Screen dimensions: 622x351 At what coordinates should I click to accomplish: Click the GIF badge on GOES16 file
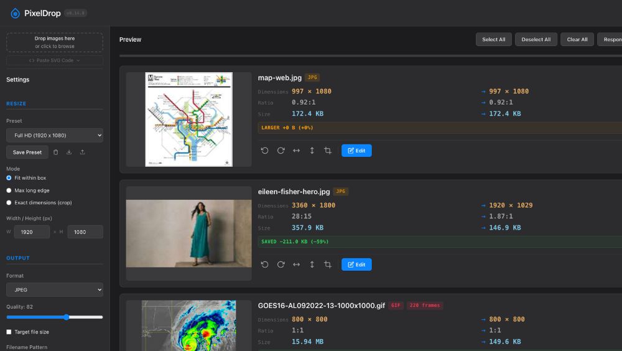tap(396, 306)
